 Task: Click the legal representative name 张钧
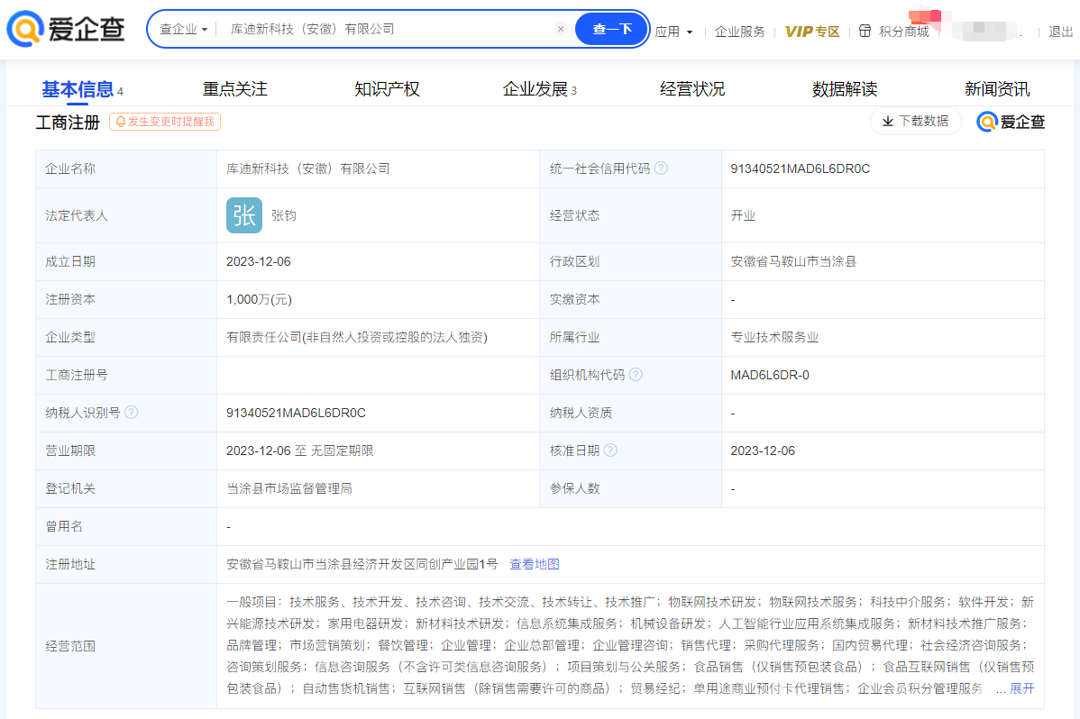(x=284, y=215)
